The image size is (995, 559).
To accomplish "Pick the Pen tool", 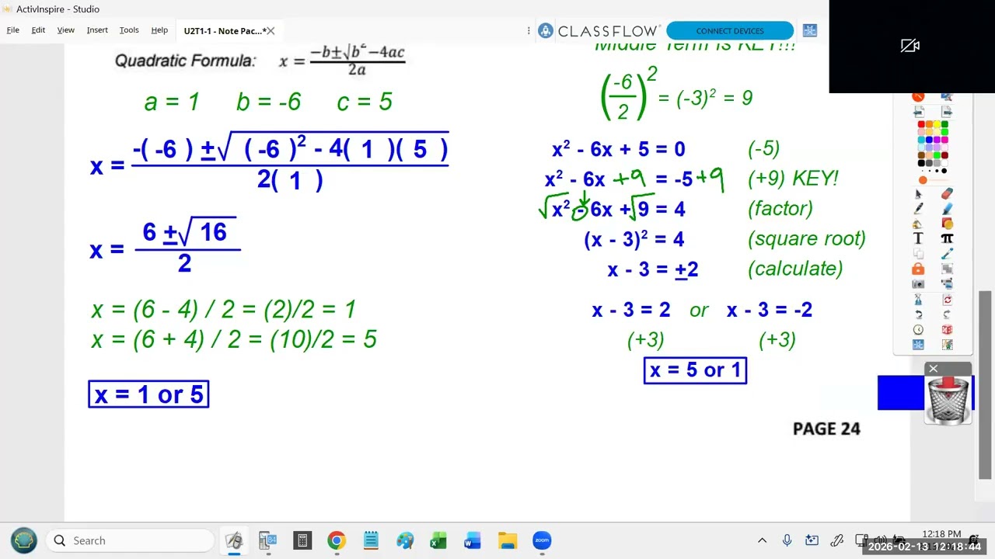I will click(918, 208).
